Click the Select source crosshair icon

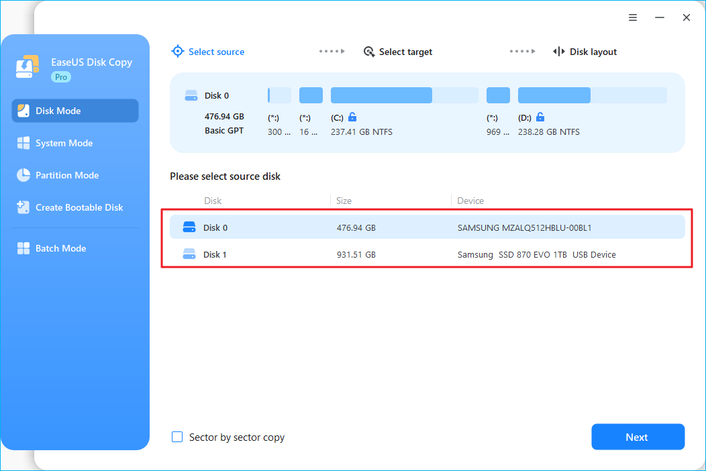click(x=178, y=52)
